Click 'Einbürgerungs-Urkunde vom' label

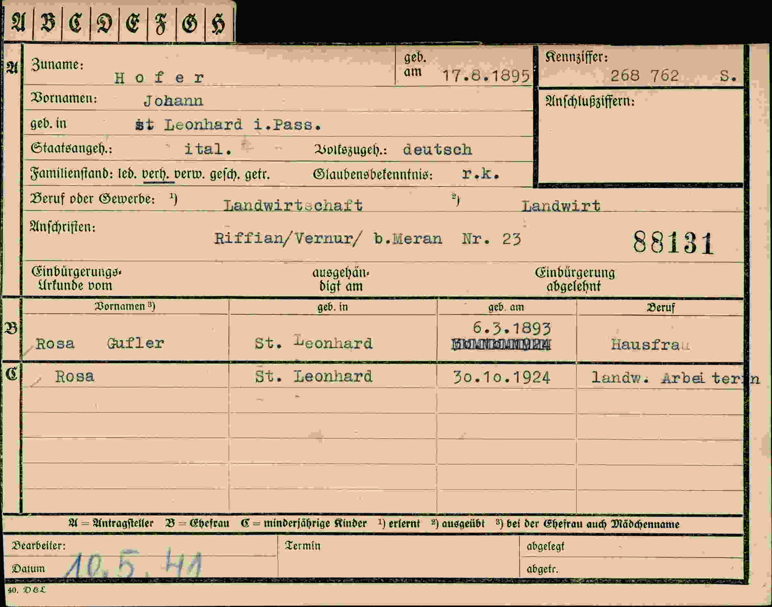[76, 279]
